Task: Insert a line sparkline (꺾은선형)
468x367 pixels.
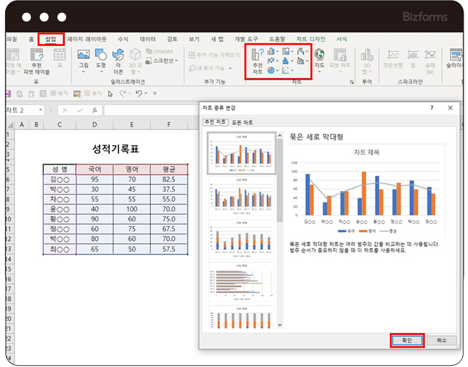Action: pyautogui.click(x=393, y=59)
